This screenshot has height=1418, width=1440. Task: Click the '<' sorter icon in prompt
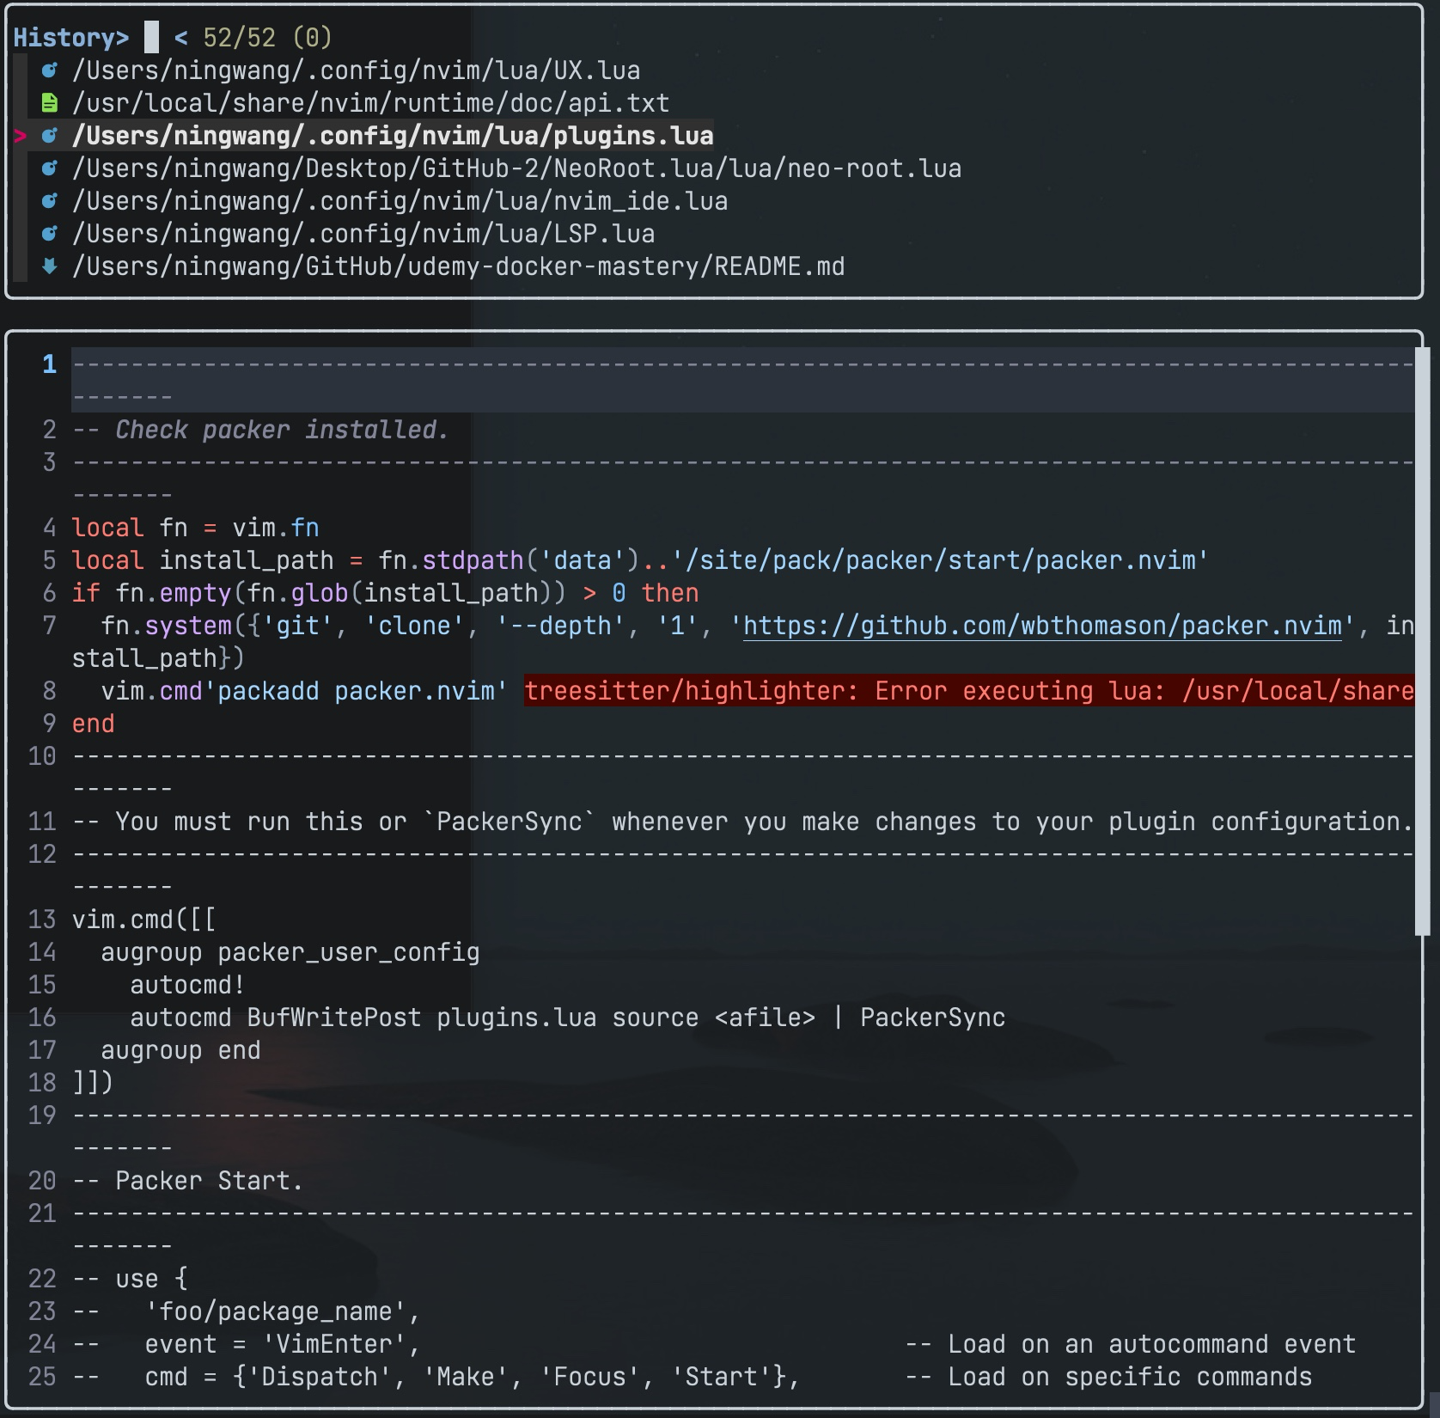[180, 38]
